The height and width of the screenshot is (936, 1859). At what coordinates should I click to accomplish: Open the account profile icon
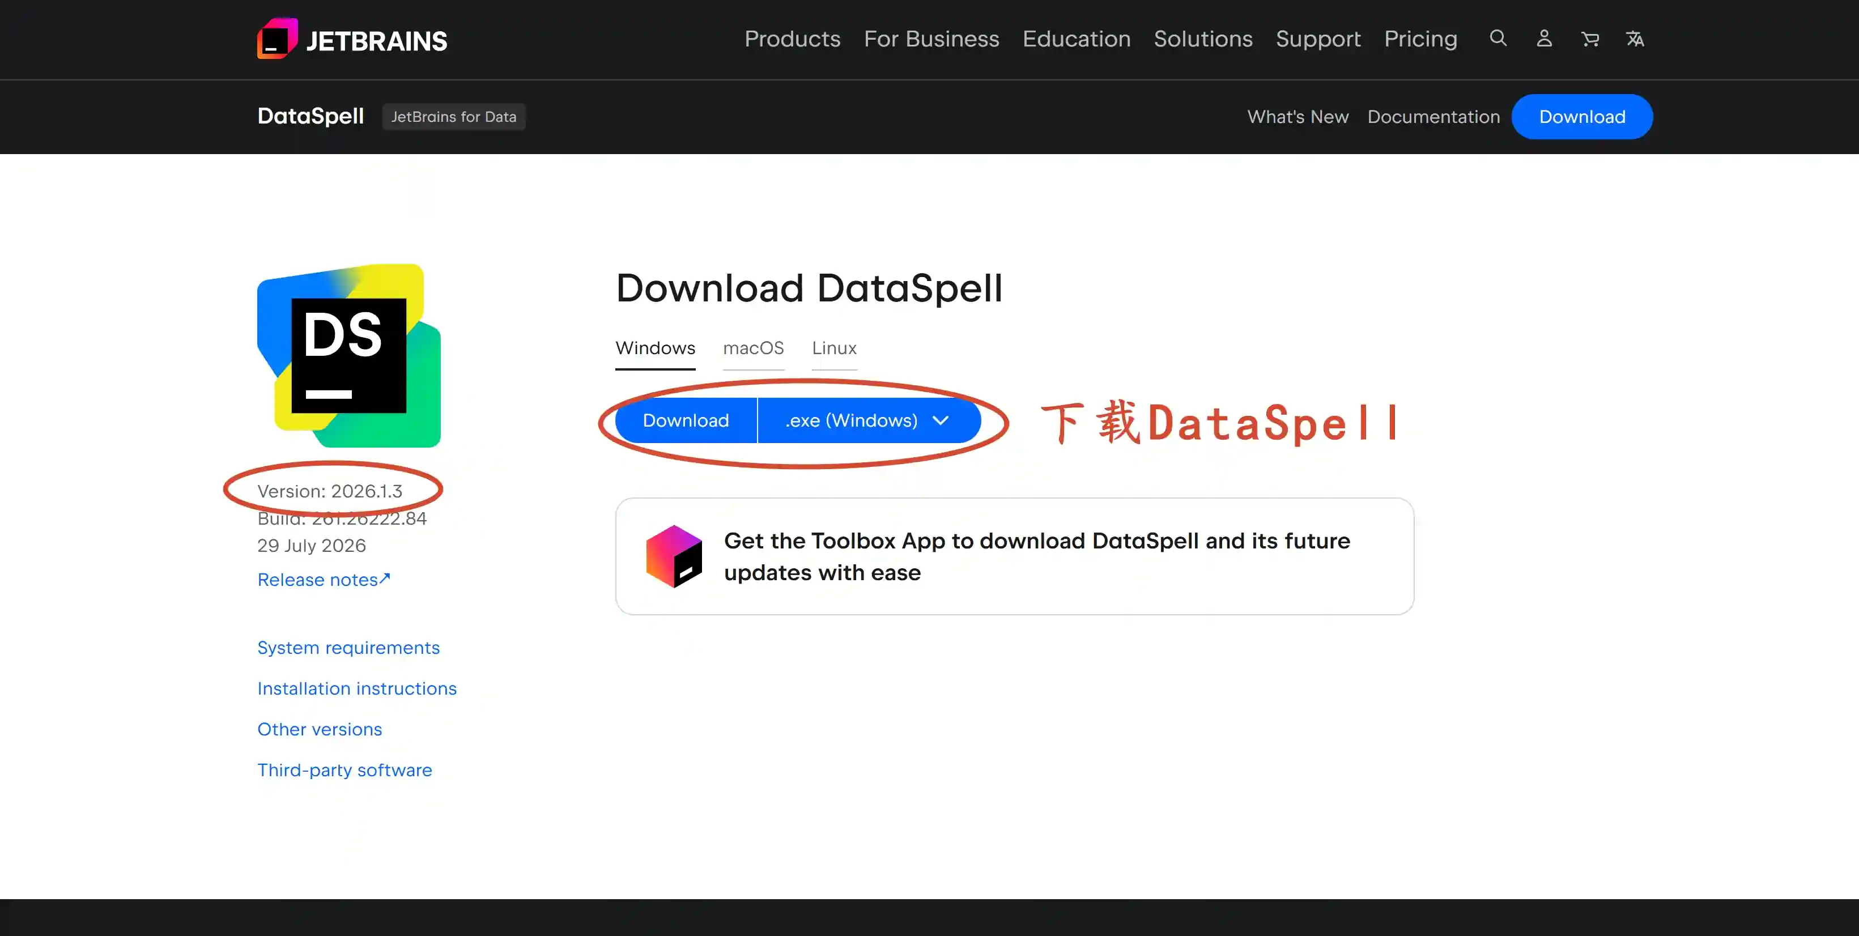coord(1545,39)
